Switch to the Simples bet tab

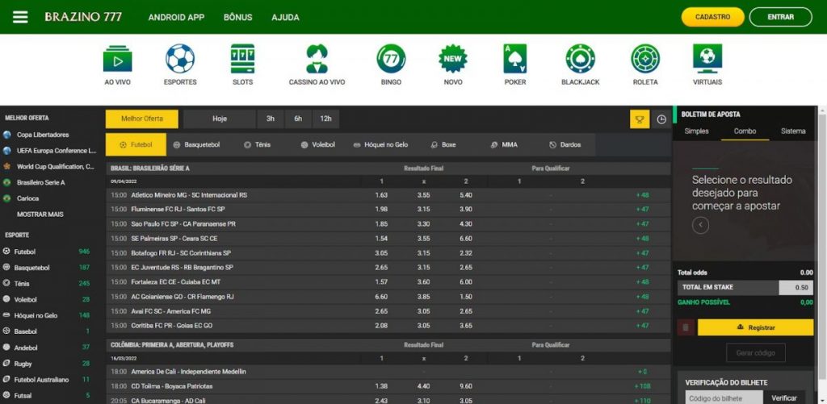coord(696,131)
